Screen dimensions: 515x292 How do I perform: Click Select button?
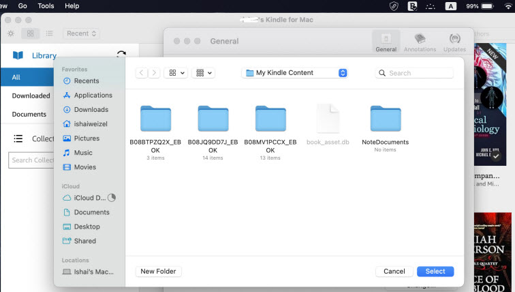pos(435,272)
